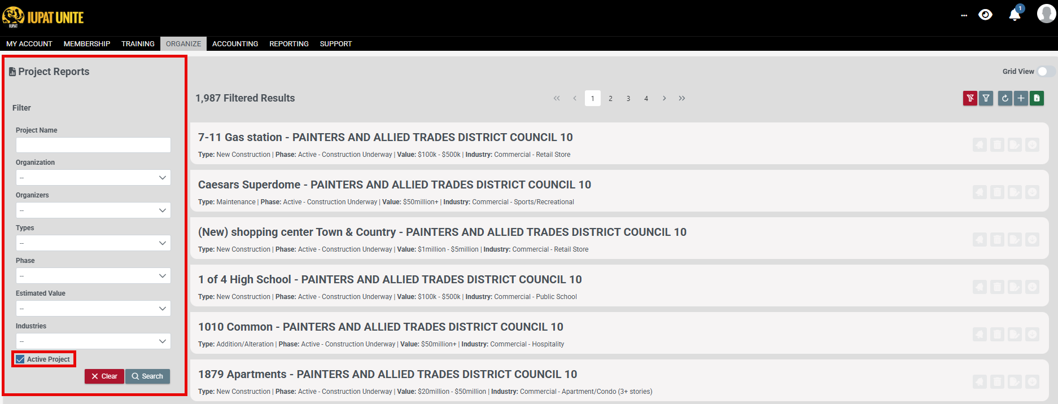Go to results page 4
The width and height of the screenshot is (1058, 404).
(x=646, y=98)
